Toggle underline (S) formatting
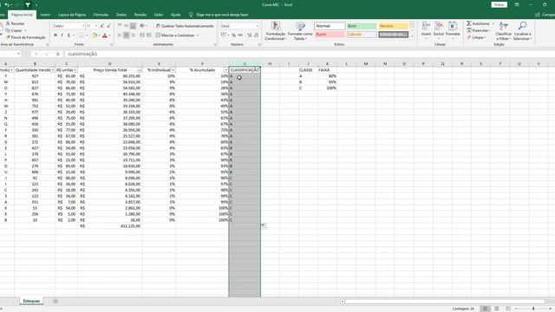555x312 pixels. click(69, 36)
